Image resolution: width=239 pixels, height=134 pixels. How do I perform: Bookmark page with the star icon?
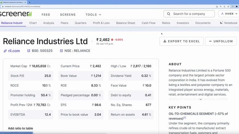coord(228,7)
